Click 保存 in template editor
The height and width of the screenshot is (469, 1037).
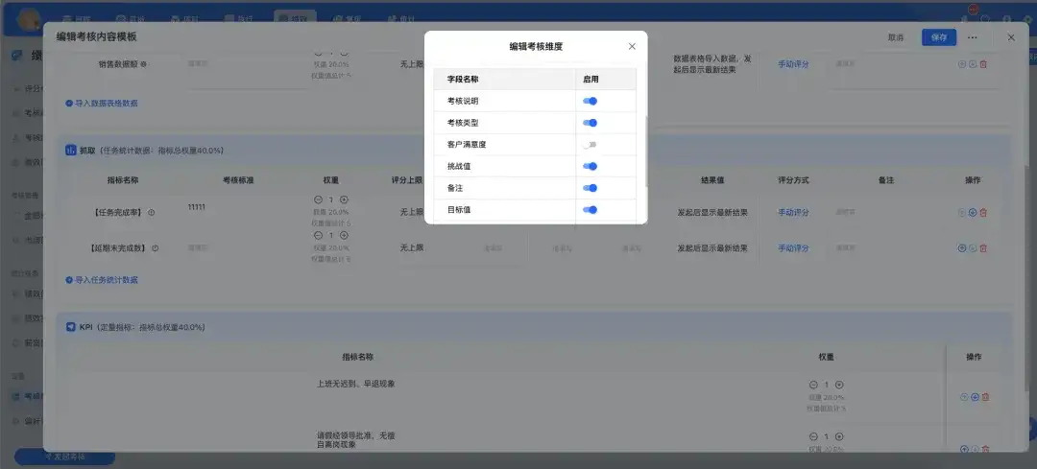click(939, 37)
